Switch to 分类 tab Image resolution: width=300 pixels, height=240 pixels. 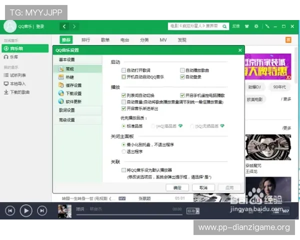point(144,40)
